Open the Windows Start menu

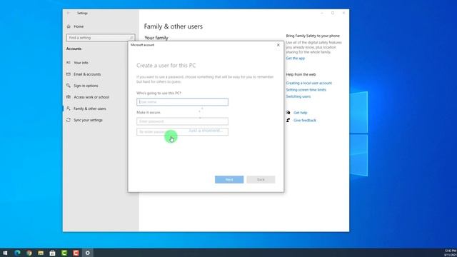coord(5,253)
